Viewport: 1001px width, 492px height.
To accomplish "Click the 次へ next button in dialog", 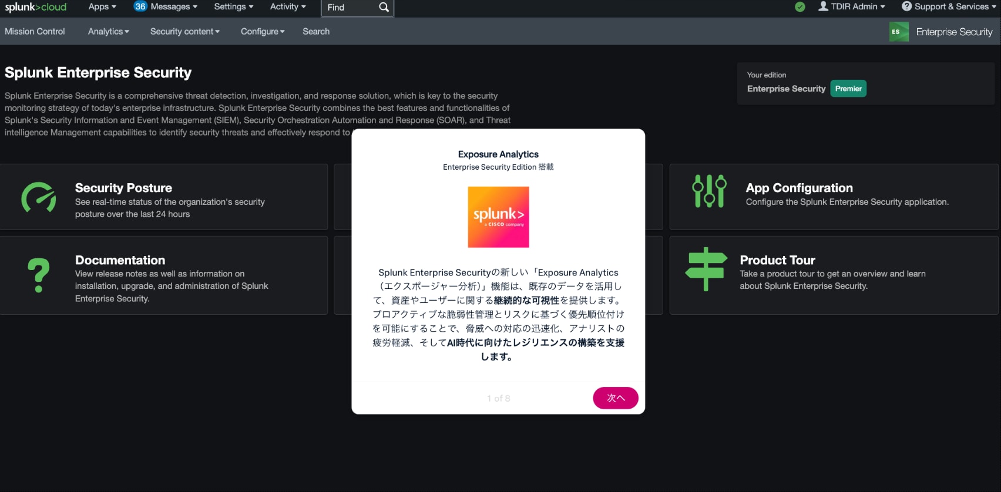I will coord(616,398).
